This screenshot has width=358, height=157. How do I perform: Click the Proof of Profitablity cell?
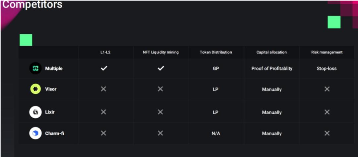(272, 68)
